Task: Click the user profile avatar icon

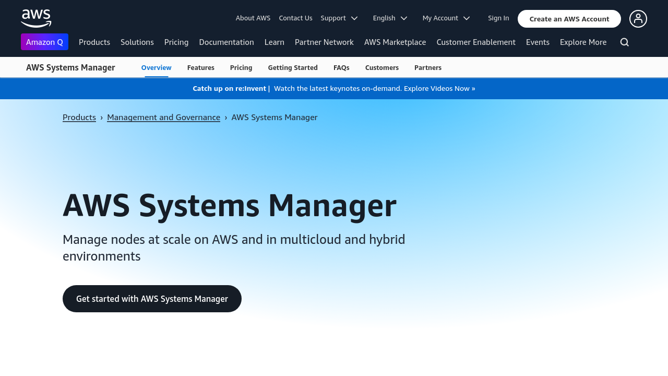Action: click(638, 19)
